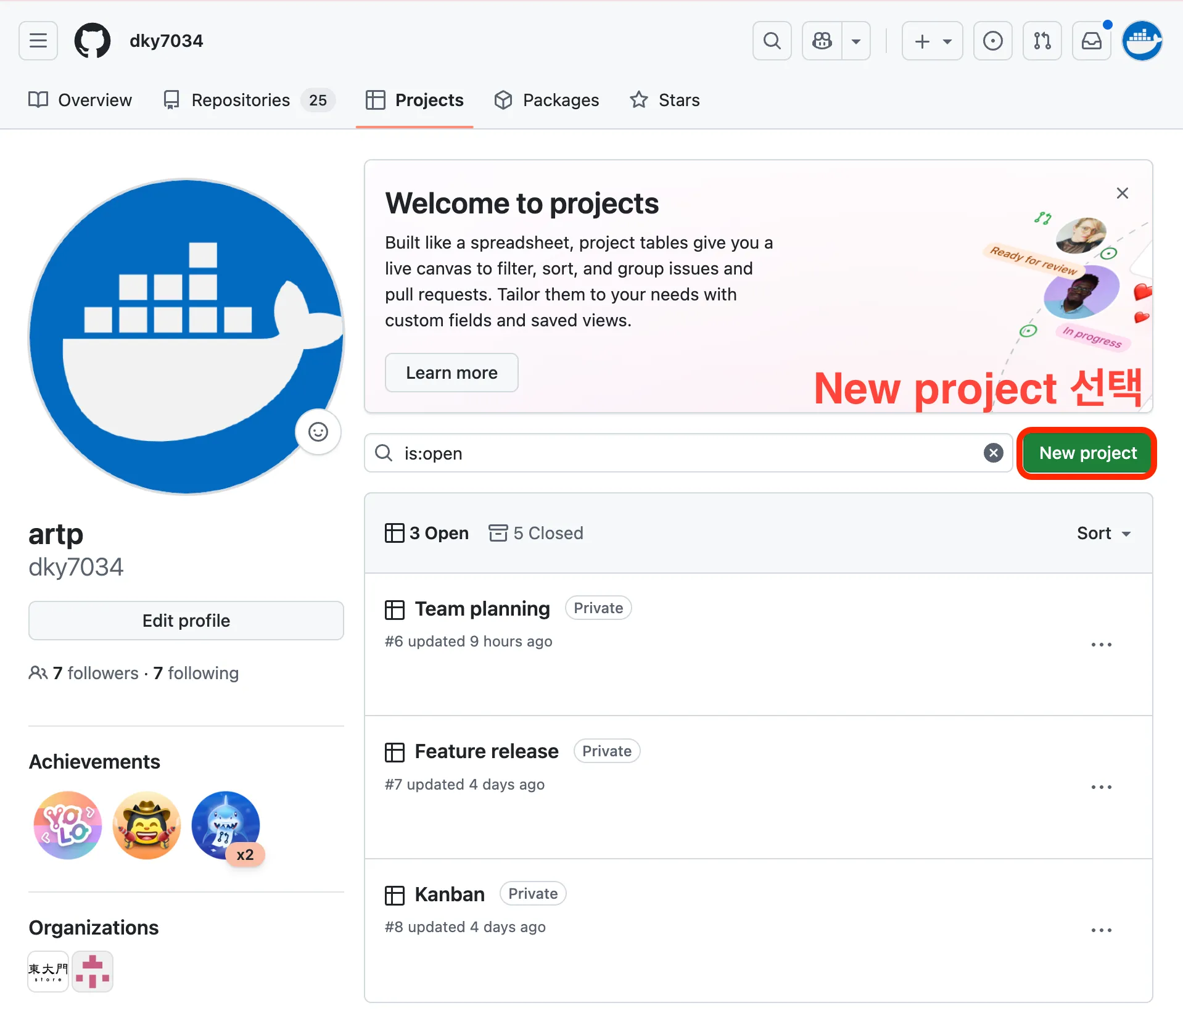
Task: Open the cowboy Quickdraw achievement badge
Action: [147, 825]
